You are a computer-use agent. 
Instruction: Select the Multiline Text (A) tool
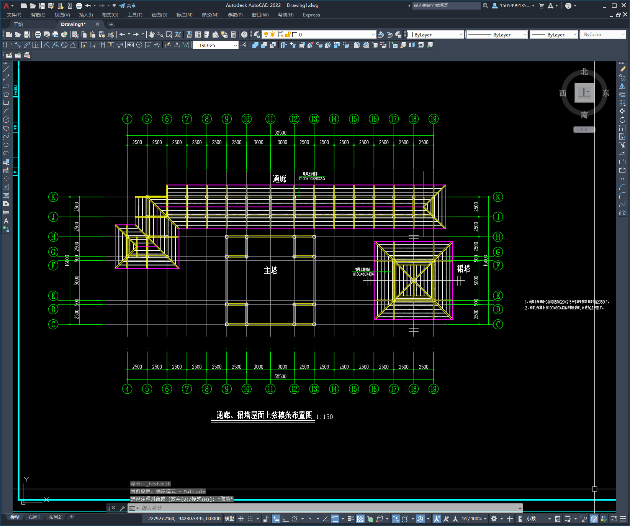coord(6,221)
